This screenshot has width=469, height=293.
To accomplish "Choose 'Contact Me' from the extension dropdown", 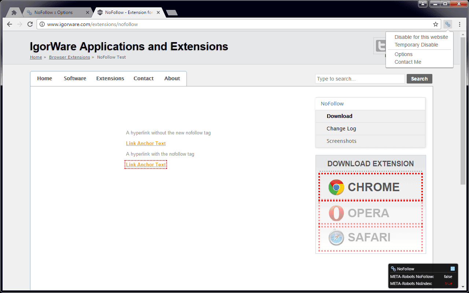I will click(407, 62).
